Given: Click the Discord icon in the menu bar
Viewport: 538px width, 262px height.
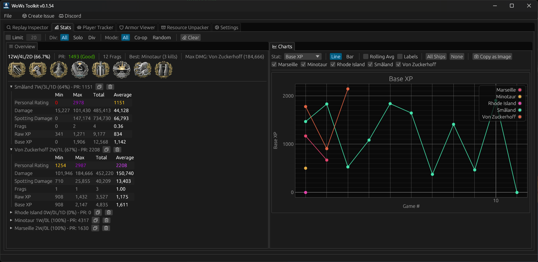Looking at the screenshot, I should pos(61,16).
